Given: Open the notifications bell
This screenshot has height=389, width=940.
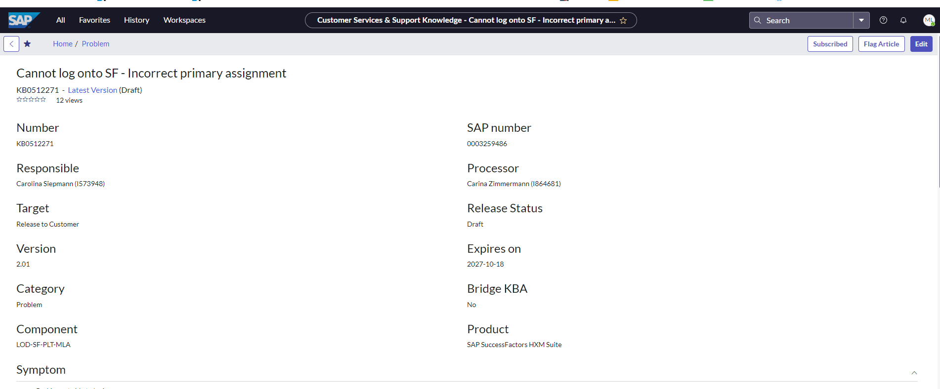Looking at the screenshot, I should (903, 20).
